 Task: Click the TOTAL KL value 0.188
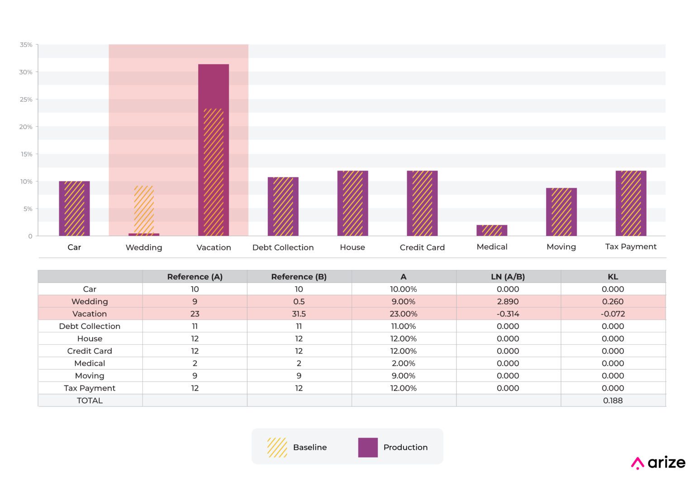[x=613, y=401]
